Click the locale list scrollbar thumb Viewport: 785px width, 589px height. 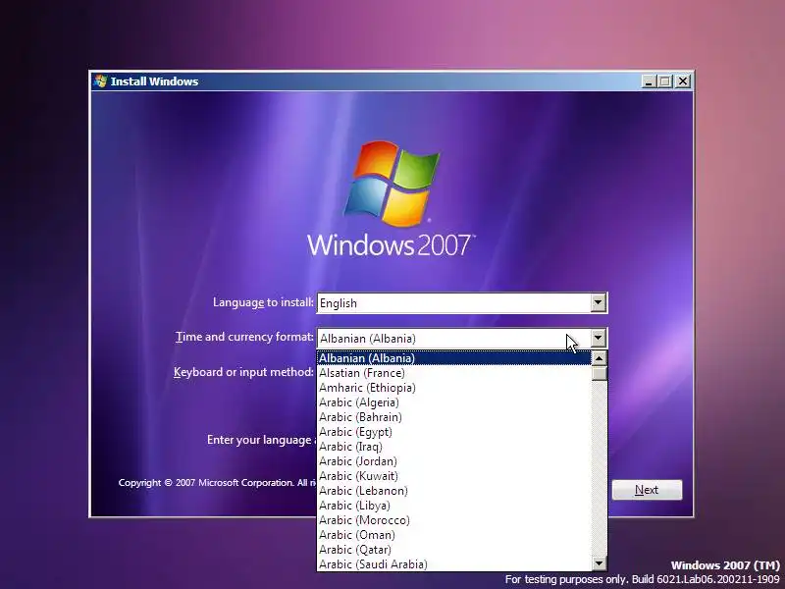click(600, 374)
